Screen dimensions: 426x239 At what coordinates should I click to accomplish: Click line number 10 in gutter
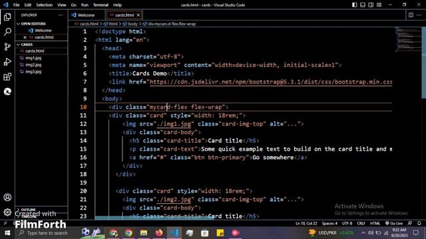click(83, 107)
